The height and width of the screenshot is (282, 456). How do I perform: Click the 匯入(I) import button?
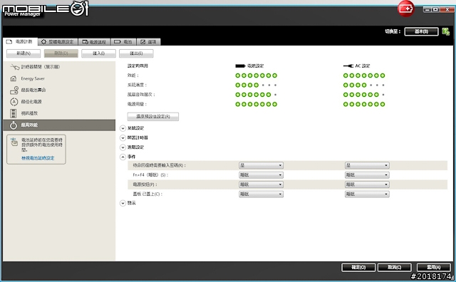(98, 53)
